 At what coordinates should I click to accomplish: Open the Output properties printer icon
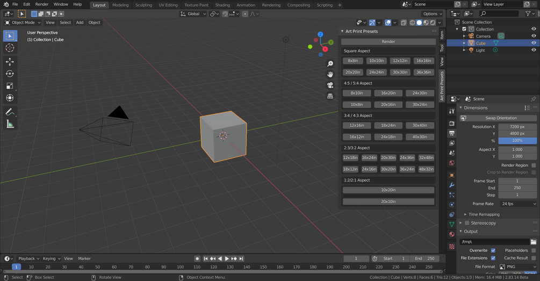point(452,133)
